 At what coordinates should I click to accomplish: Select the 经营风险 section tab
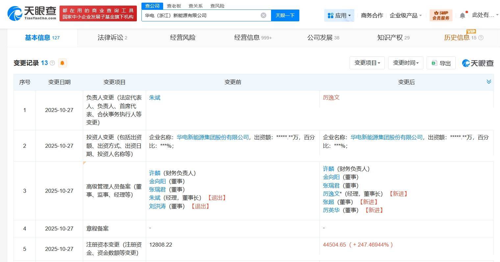pyautogui.click(x=183, y=37)
